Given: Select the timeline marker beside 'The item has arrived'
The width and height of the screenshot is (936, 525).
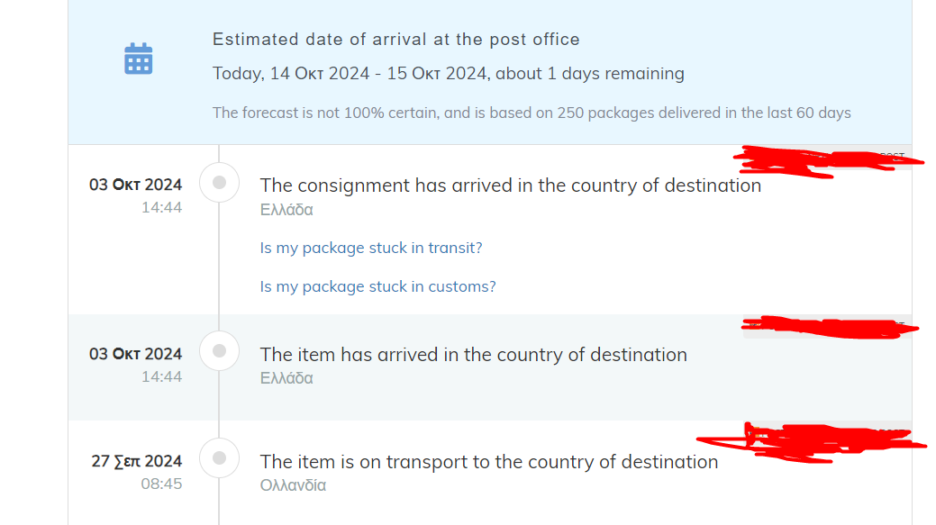Looking at the screenshot, I should point(219,351).
